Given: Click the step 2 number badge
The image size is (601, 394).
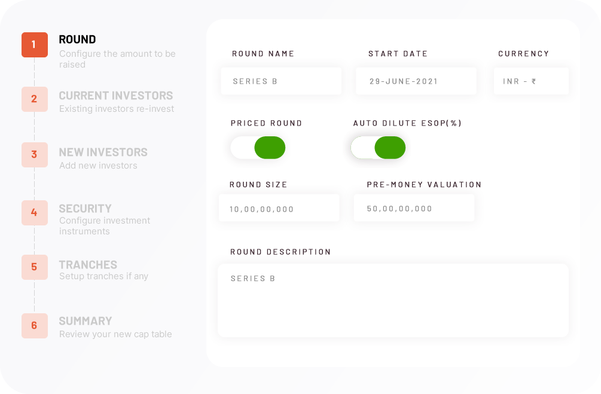Looking at the screenshot, I should [x=35, y=99].
